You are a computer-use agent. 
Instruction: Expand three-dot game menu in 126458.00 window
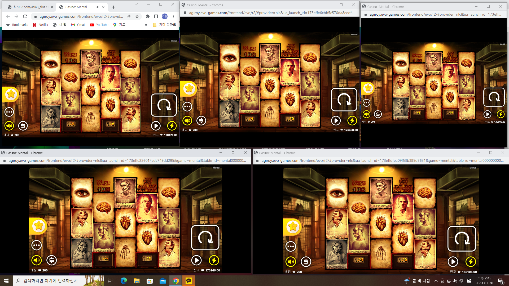(x=187, y=107)
